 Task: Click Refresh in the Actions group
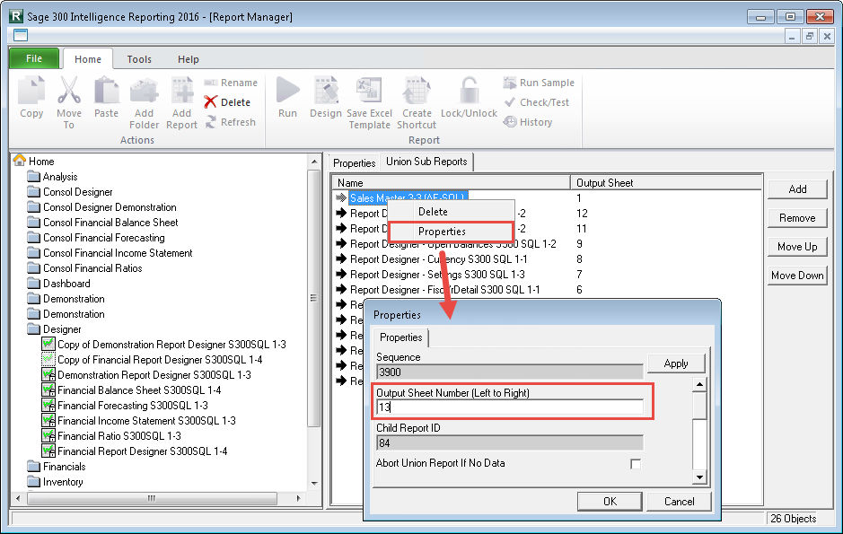click(x=230, y=122)
